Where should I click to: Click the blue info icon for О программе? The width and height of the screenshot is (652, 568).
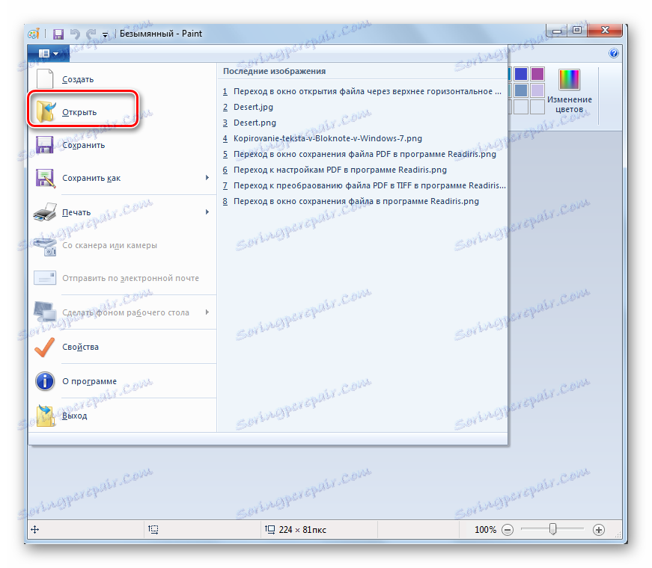coord(44,381)
